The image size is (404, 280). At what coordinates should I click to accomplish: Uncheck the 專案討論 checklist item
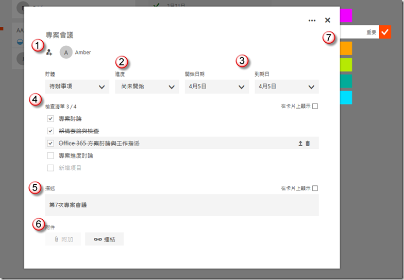pos(50,119)
